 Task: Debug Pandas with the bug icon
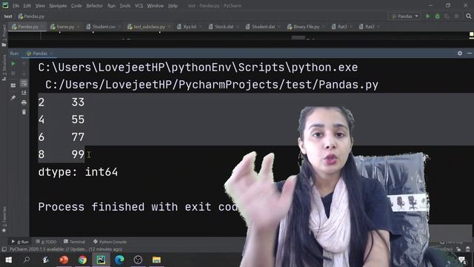pyautogui.click(x=438, y=16)
